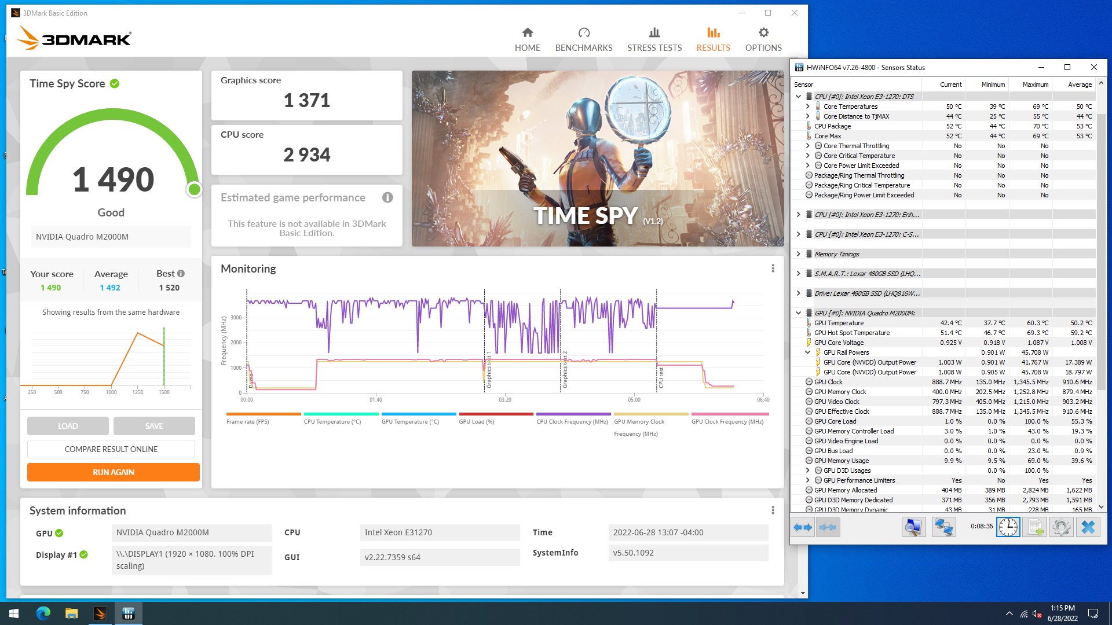The width and height of the screenshot is (1112, 625).
Task: Click the network monitors icon in HWiNFO
Action: 943,527
